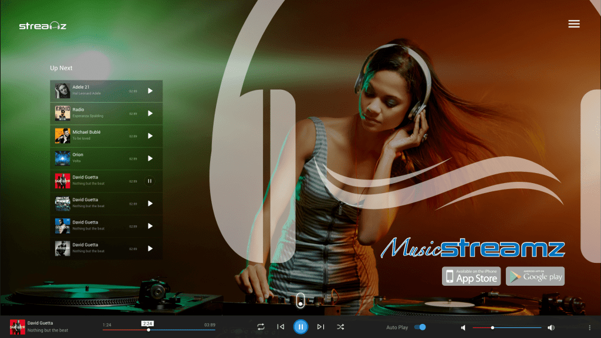The width and height of the screenshot is (601, 338).
Task: Open the hamburger menu
Action: (574, 23)
